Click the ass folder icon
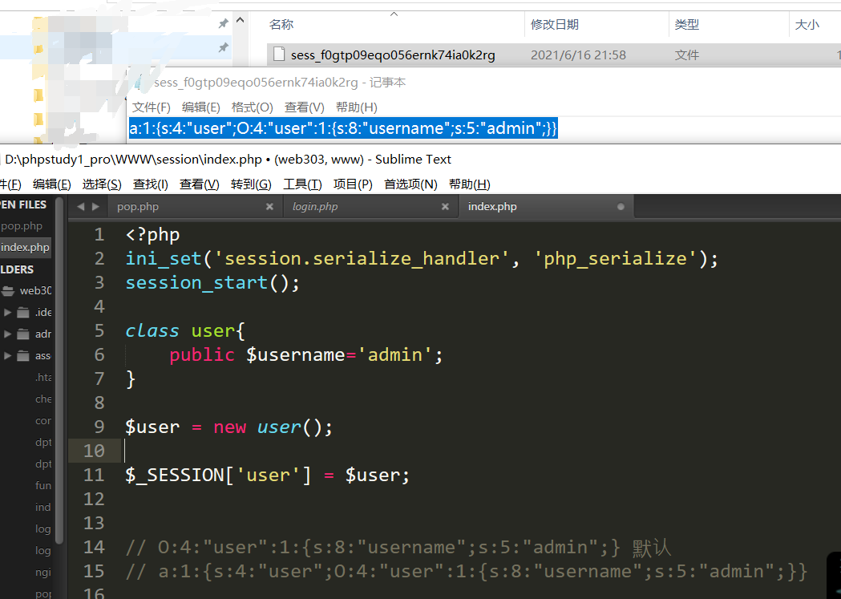841x599 pixels. coord(23,355)
